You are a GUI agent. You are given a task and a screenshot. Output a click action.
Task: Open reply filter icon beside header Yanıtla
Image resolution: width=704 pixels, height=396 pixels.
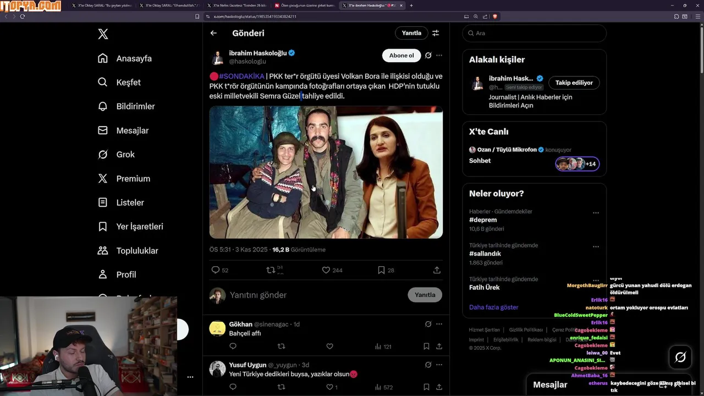coord(436,33)
